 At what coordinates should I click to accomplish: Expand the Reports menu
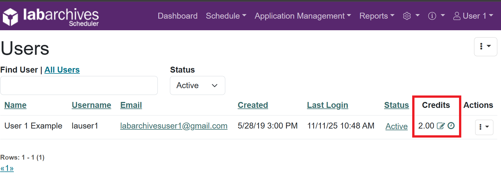click(x=376, y=16)
